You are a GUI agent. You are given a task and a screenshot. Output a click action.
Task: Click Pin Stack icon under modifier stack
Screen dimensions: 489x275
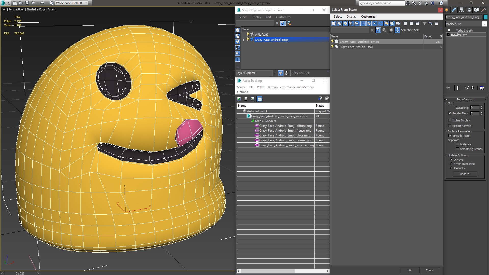[449, 88]
